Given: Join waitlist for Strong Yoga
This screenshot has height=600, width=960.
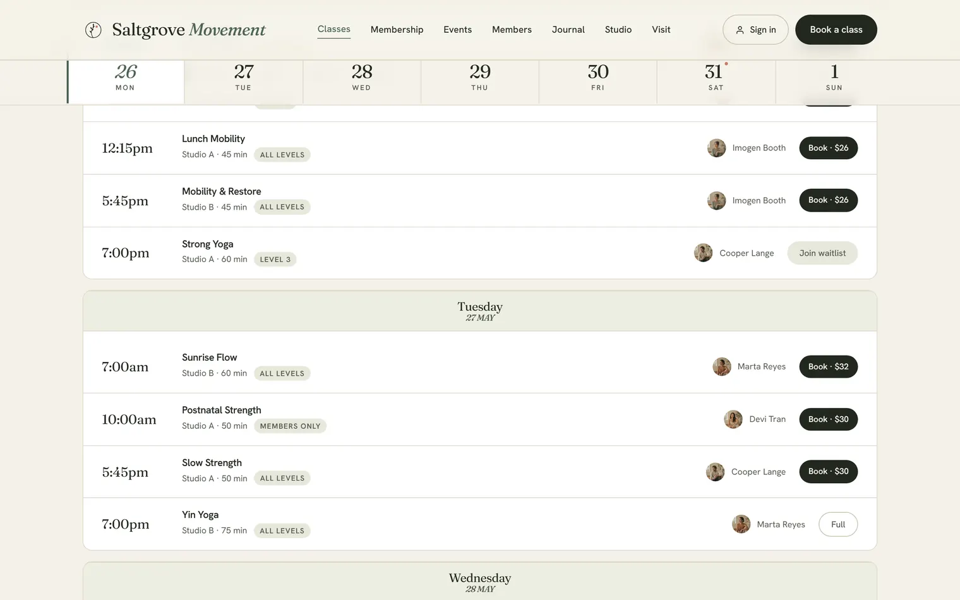Looking at the screenshot, I should 822,253.
